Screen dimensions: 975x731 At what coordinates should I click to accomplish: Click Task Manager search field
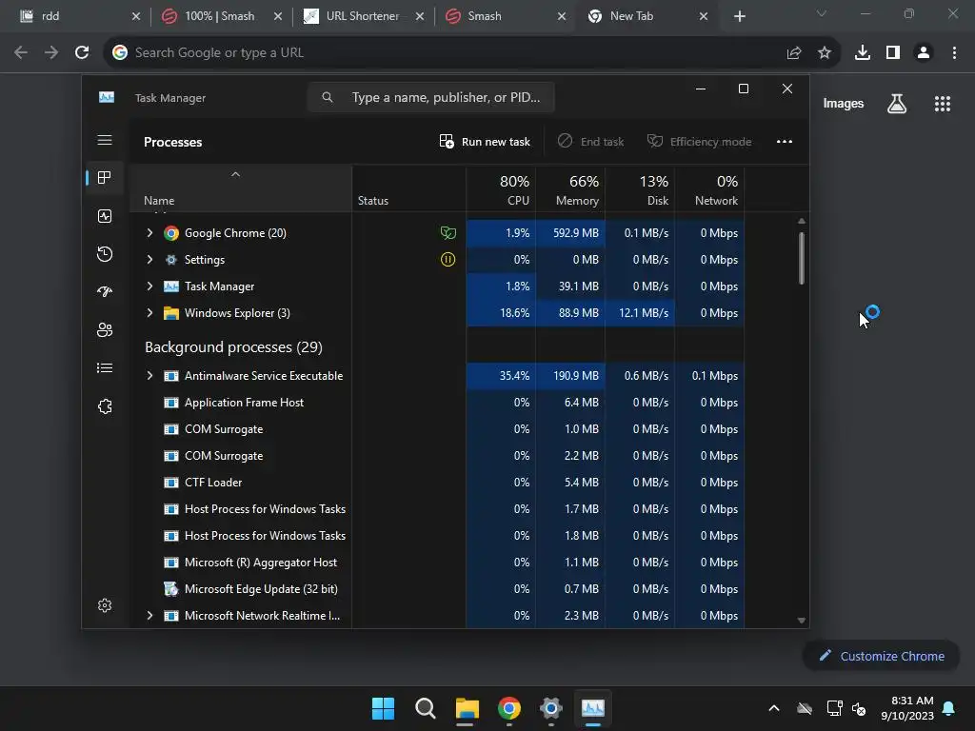[431, 98]
